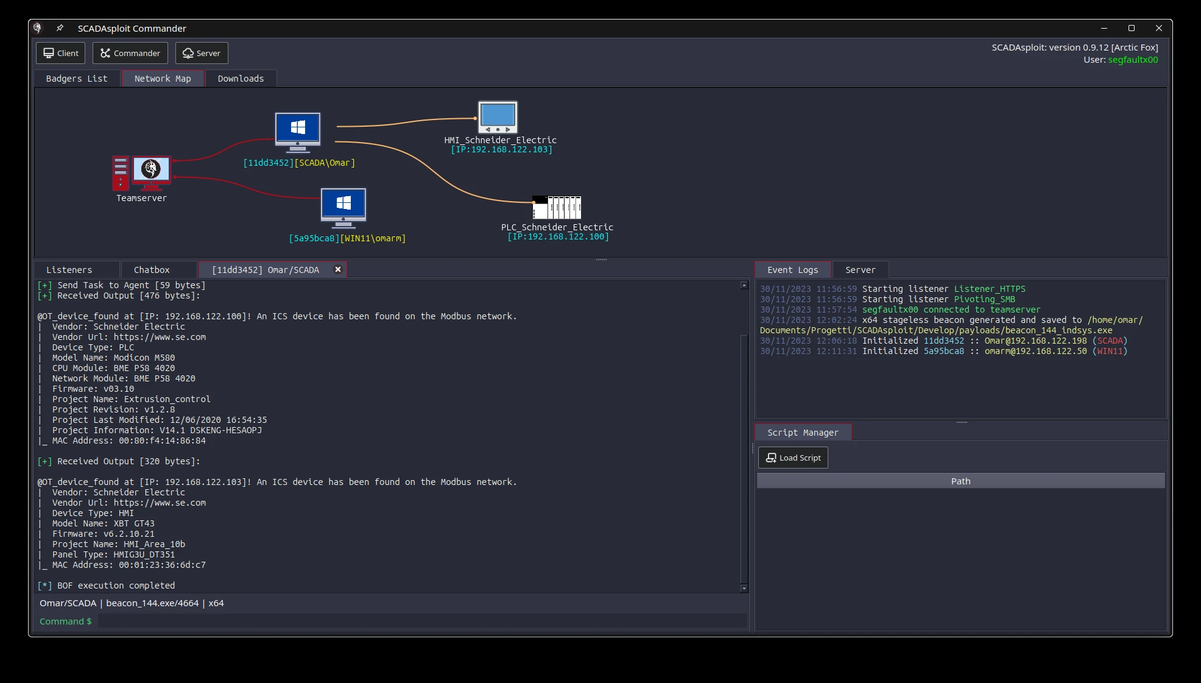1201x683 pixels.
Task: Close the [11dd3452] Omar/SCADA tab
Action: point(338,269)
